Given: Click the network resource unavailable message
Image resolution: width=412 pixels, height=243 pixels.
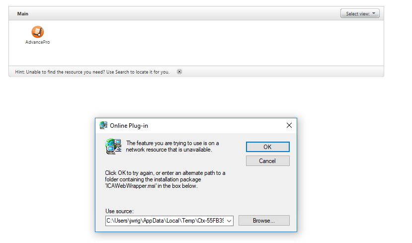Looking at the screenshot, I should coord(172,146).
